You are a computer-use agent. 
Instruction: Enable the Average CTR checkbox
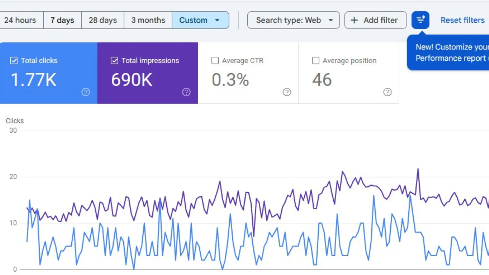[215, 61]
